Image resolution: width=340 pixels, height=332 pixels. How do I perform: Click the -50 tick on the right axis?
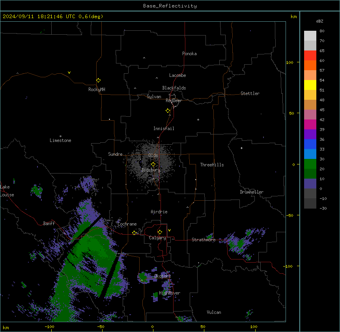pos(290,215)
